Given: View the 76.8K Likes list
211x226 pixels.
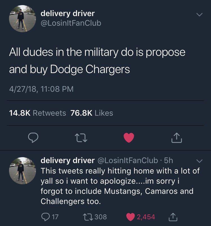Looking at the screenshot, I should point(92,113).
